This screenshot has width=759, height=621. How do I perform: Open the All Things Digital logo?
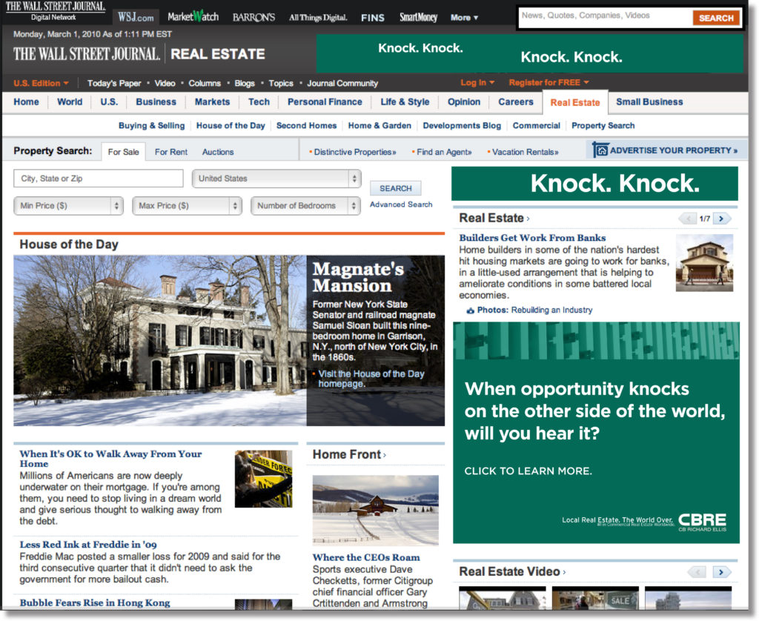[318, 18]
